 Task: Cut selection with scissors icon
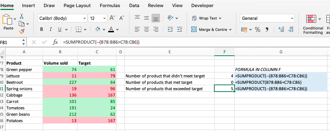tap(21, 16)
